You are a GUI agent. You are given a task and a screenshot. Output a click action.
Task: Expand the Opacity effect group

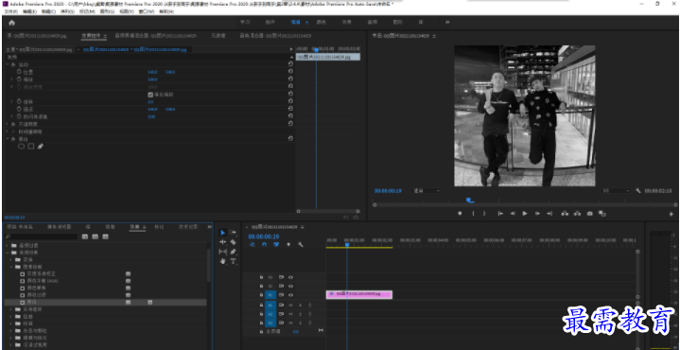click(x=8, y=124)
